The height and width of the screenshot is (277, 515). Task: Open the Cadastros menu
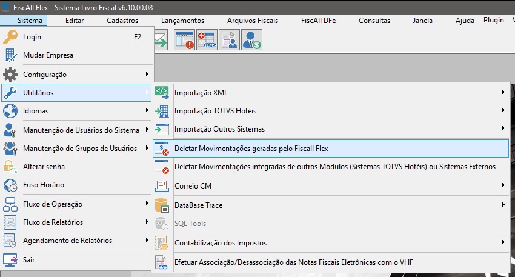click(122, 21)
